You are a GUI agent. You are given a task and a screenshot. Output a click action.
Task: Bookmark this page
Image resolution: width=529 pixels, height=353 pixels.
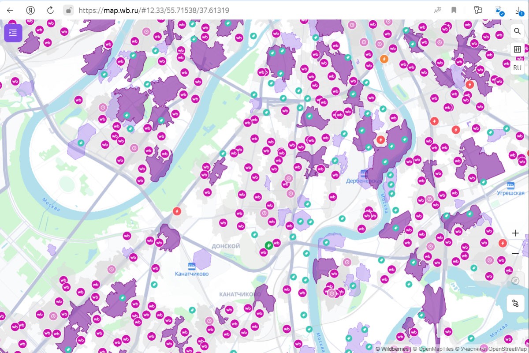click(454, 10)
